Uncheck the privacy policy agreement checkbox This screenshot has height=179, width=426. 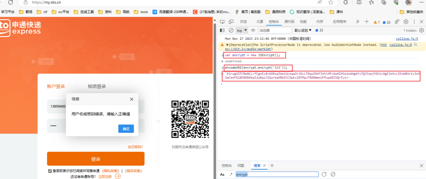tap(50, 171)
